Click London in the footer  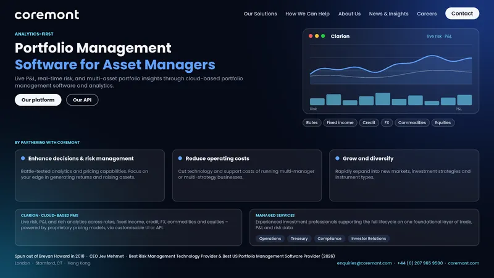pos(22,263)
